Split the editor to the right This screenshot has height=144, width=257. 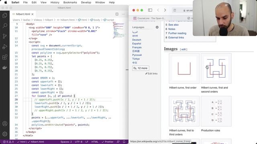[117, 14]
